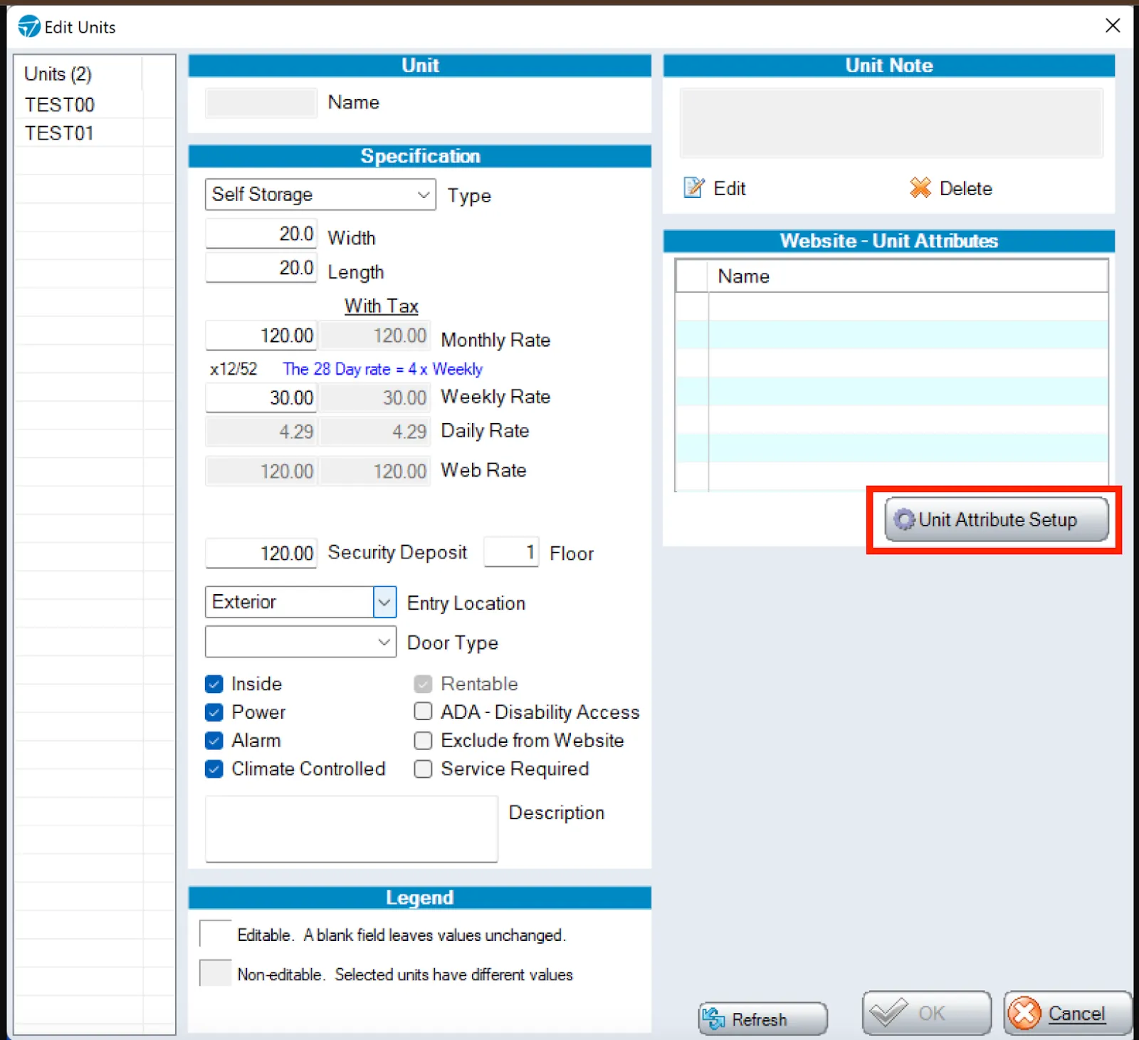Expand the Entry Location dropdown arrow

(x=384, y=603)
